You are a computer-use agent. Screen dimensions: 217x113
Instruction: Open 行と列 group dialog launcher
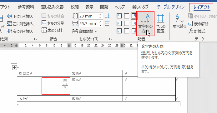click(x=36, y=39)
